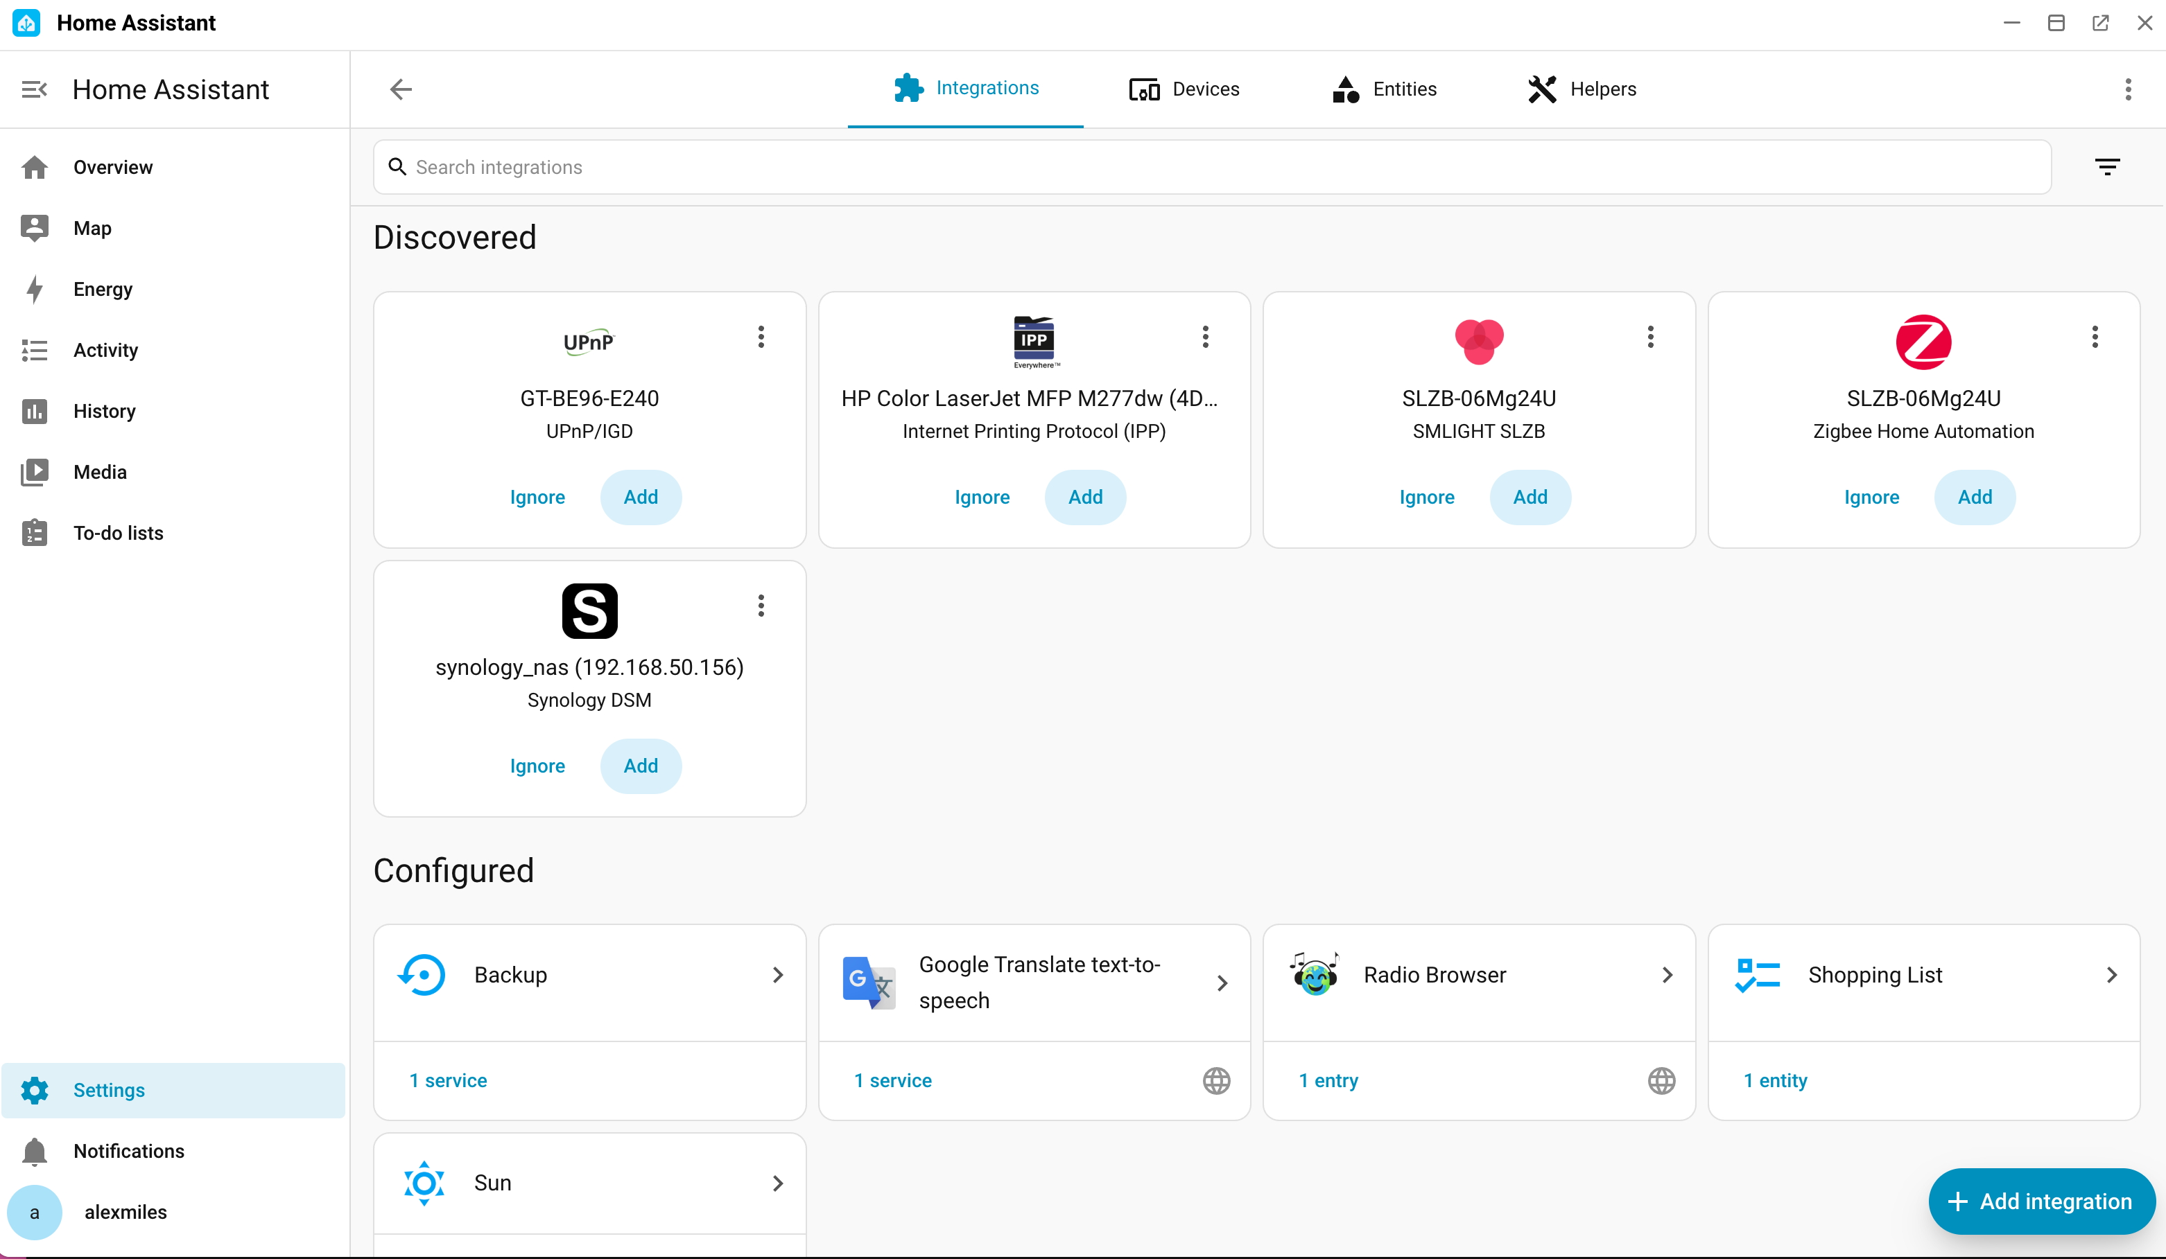The height and width of the screenshot is (1259, 2166).
Task: Focus the Search integrations field
Action: (x=1212, y=168)
